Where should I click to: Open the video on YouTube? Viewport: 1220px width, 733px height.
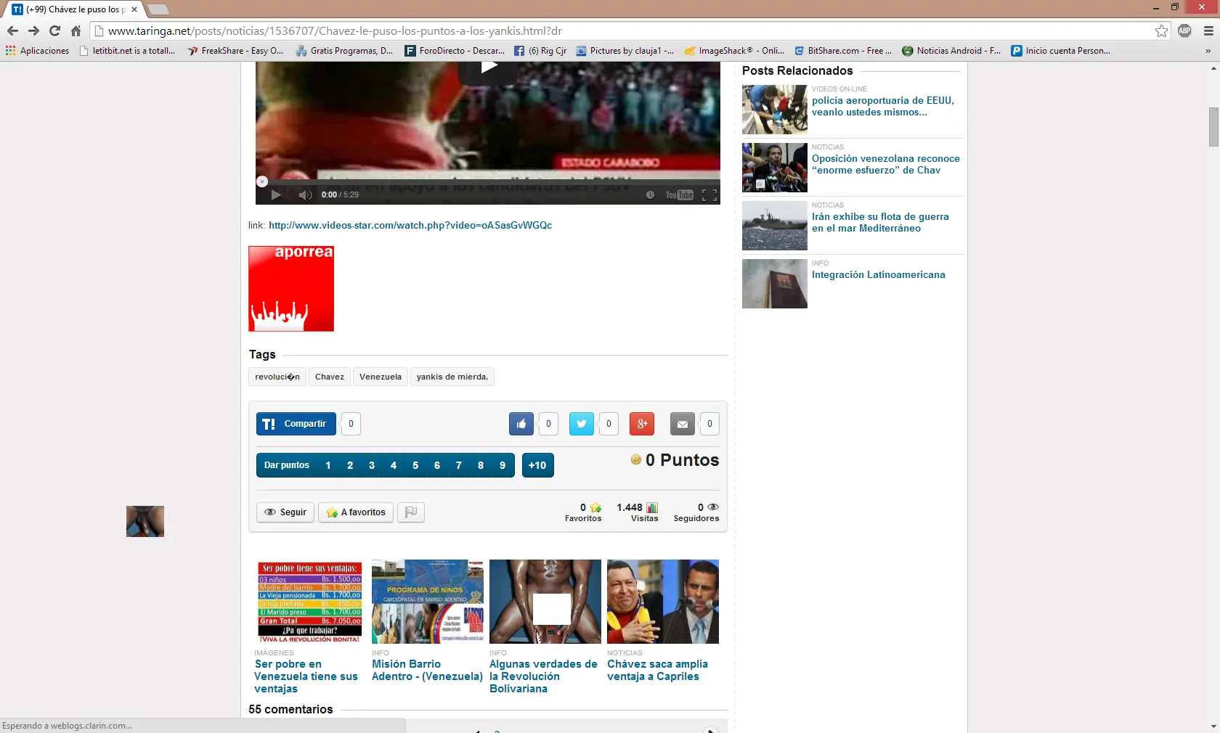click(680, 194)
